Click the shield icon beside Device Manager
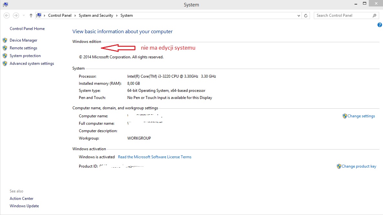 [x=5, y=40]
